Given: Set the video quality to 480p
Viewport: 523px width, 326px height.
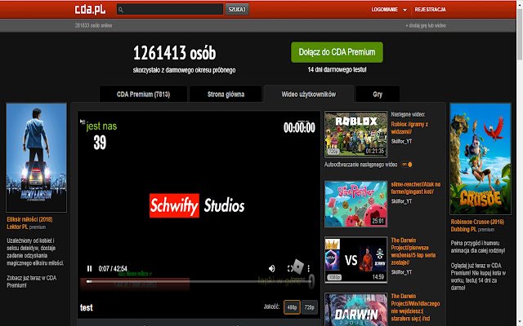Looking at the screenshot, I should (292, 307).
